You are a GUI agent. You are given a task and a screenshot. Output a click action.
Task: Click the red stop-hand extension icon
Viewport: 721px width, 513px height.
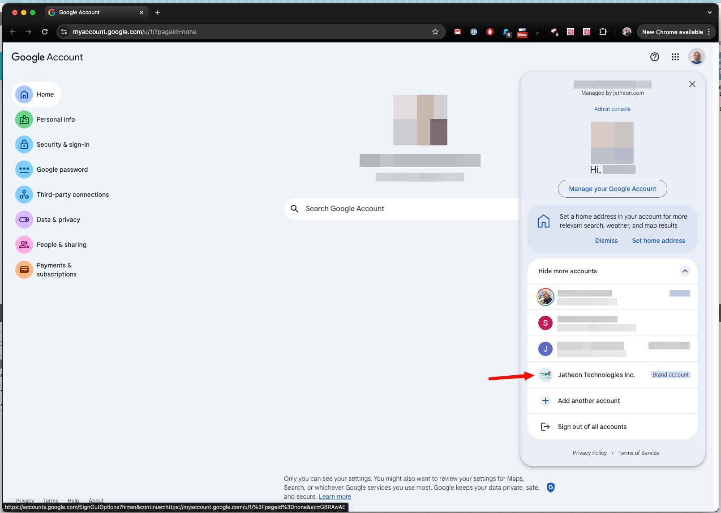[490, 32]
